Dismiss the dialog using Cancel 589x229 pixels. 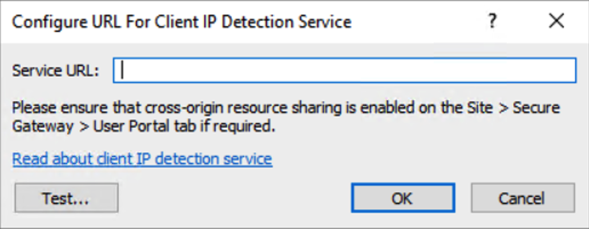pyautogui.click(x=522, y=198)
